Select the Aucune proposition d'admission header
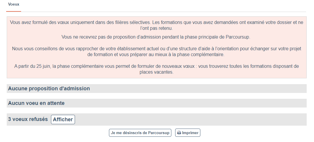Screen dimensions: 314x142 coord(49,89)
